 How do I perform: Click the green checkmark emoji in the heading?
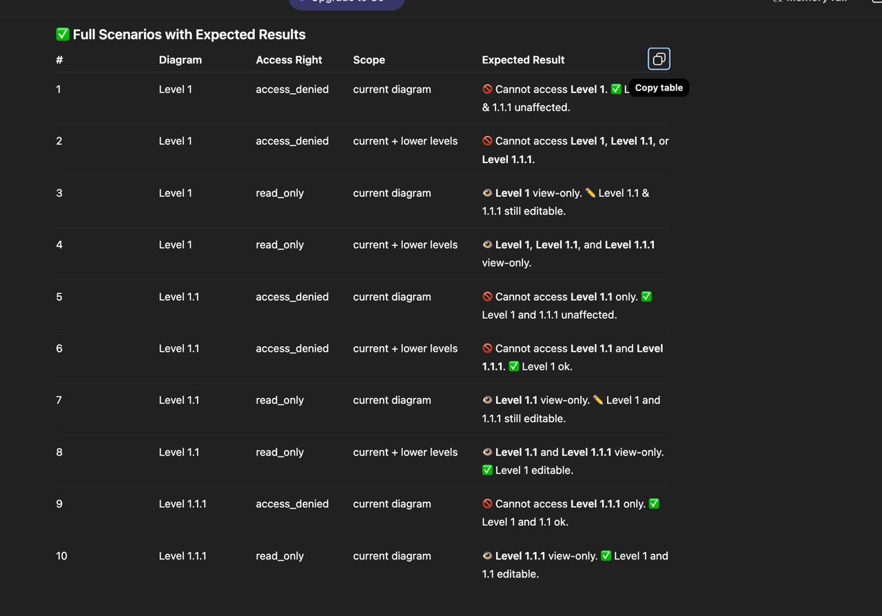(63, 34)
